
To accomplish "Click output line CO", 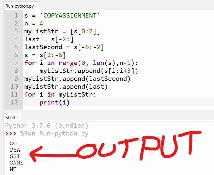I will (13, 143).
